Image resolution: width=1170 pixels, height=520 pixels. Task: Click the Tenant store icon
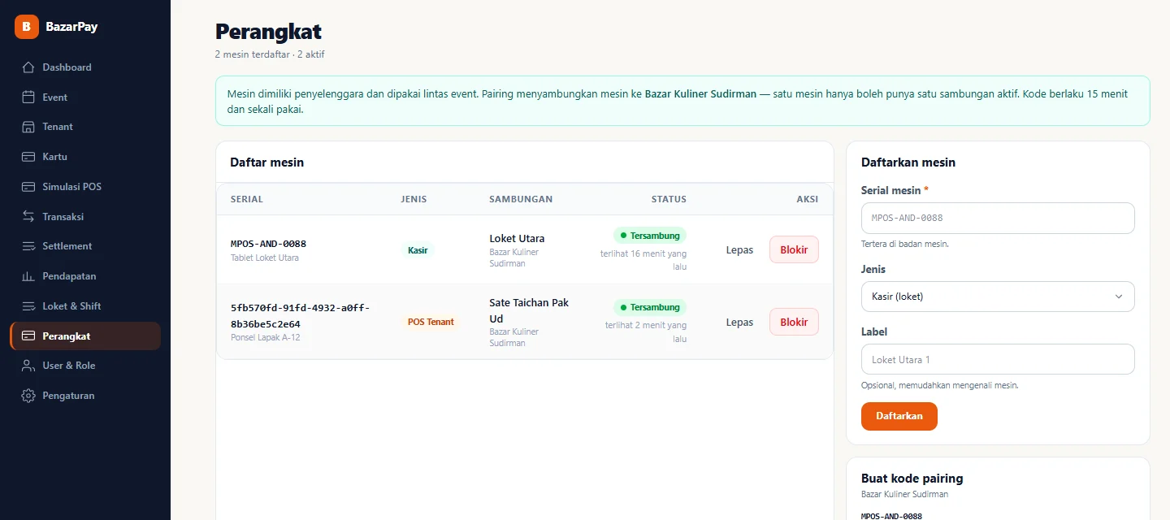tap(28, 127)
